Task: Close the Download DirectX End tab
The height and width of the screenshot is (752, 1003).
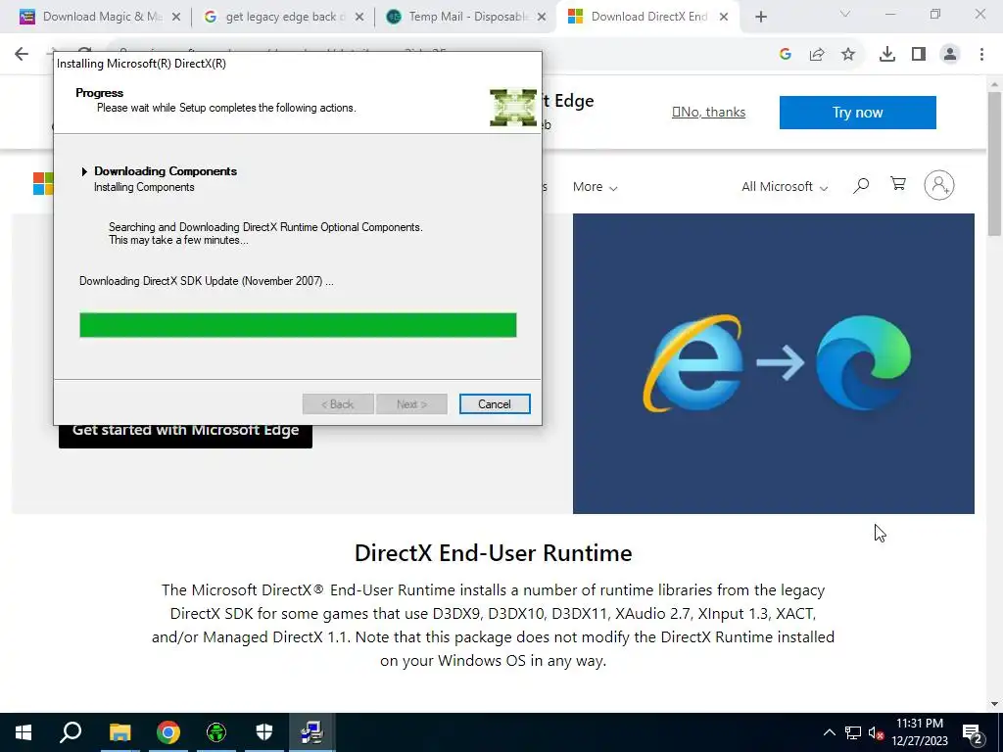Action: coord(724,18)
